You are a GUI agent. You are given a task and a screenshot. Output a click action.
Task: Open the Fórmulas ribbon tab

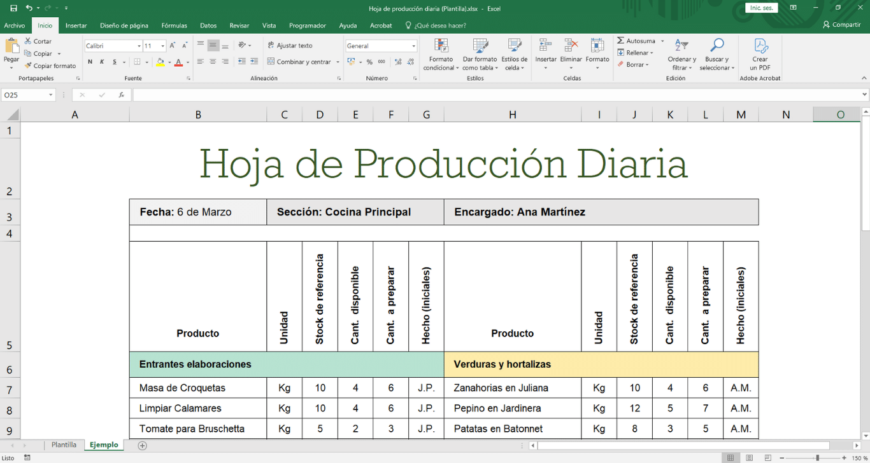(x=174, y=25)
